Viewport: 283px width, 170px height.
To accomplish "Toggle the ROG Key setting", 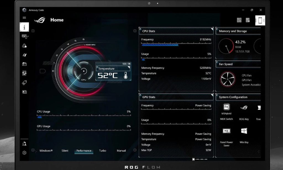I will [x=244, y=108].
